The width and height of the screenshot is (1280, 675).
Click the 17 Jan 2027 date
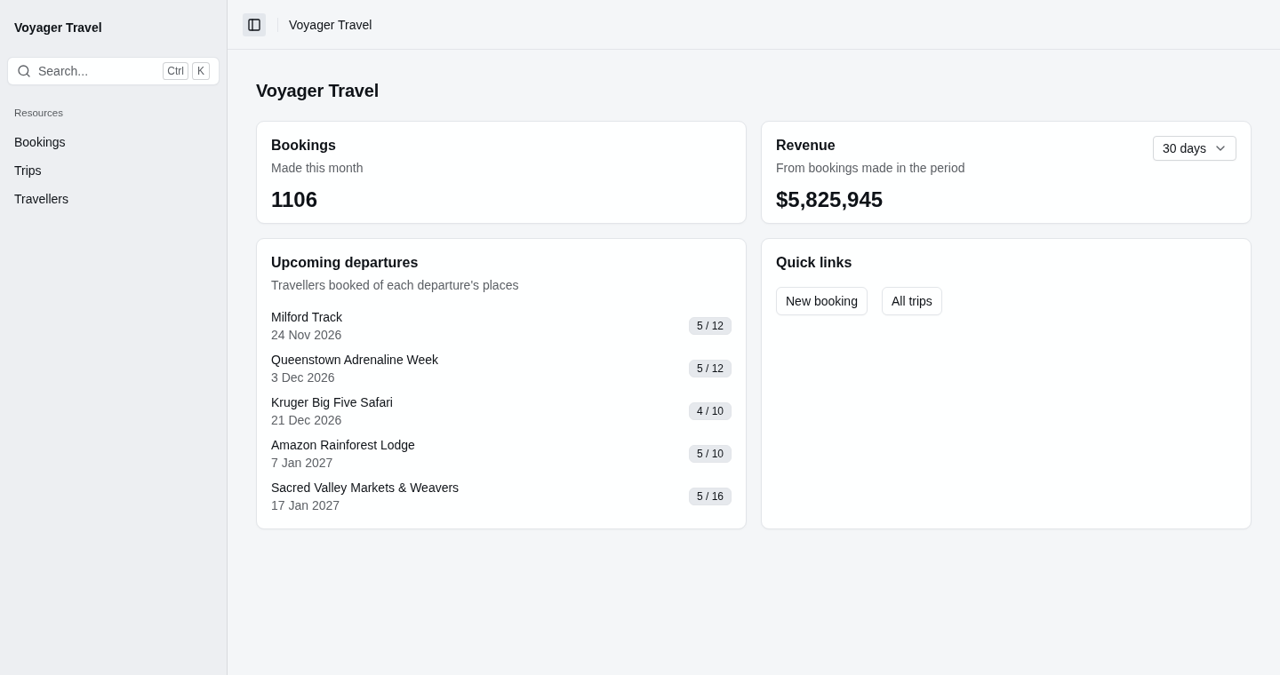click(x=305, y=505)
